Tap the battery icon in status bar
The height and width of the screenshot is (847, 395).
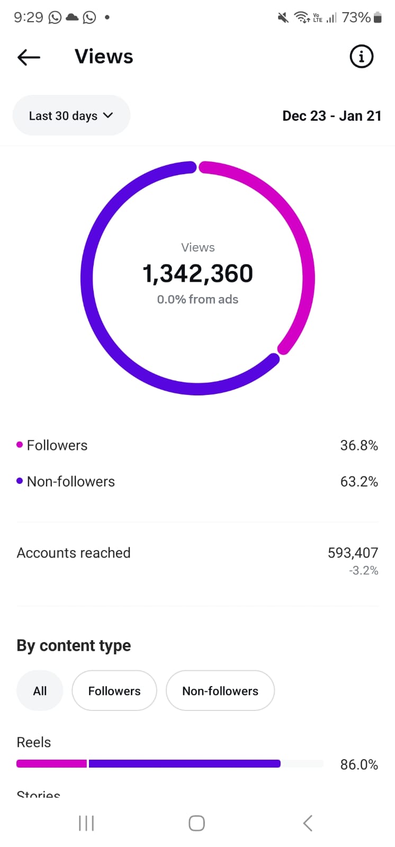point(378,18)
